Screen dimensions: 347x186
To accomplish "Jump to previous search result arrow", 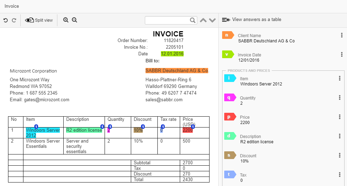I will coord(203,20).
